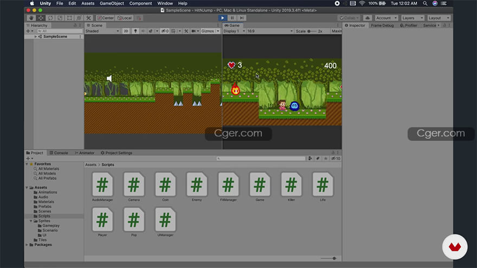Open Layers dropdown

tap(412, 18)
